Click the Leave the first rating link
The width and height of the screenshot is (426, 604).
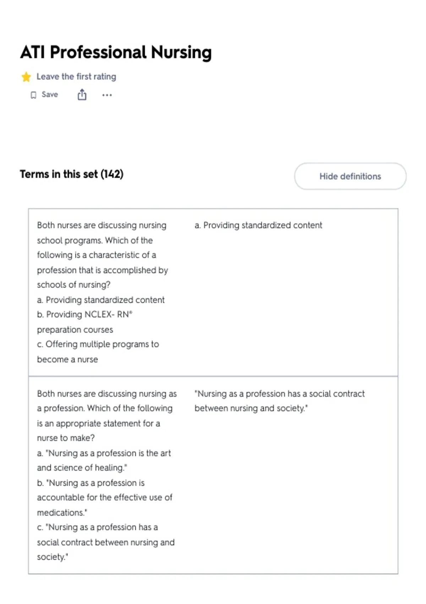pyautogui.click(x=76, y=76)
